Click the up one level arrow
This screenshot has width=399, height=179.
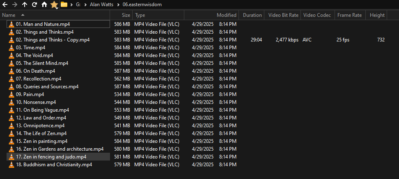(x=25, y=5)
